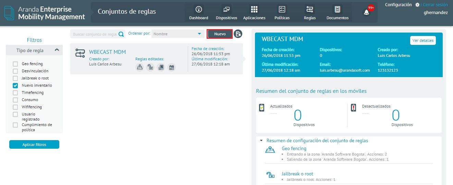Click the Desactualizados device count 0
This screenshot has height=185, width=453.
(x=396, y=115)
